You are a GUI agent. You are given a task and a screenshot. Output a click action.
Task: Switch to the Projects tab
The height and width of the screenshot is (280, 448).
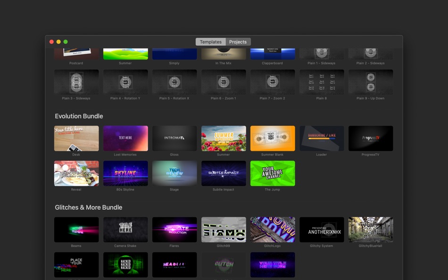238,41
